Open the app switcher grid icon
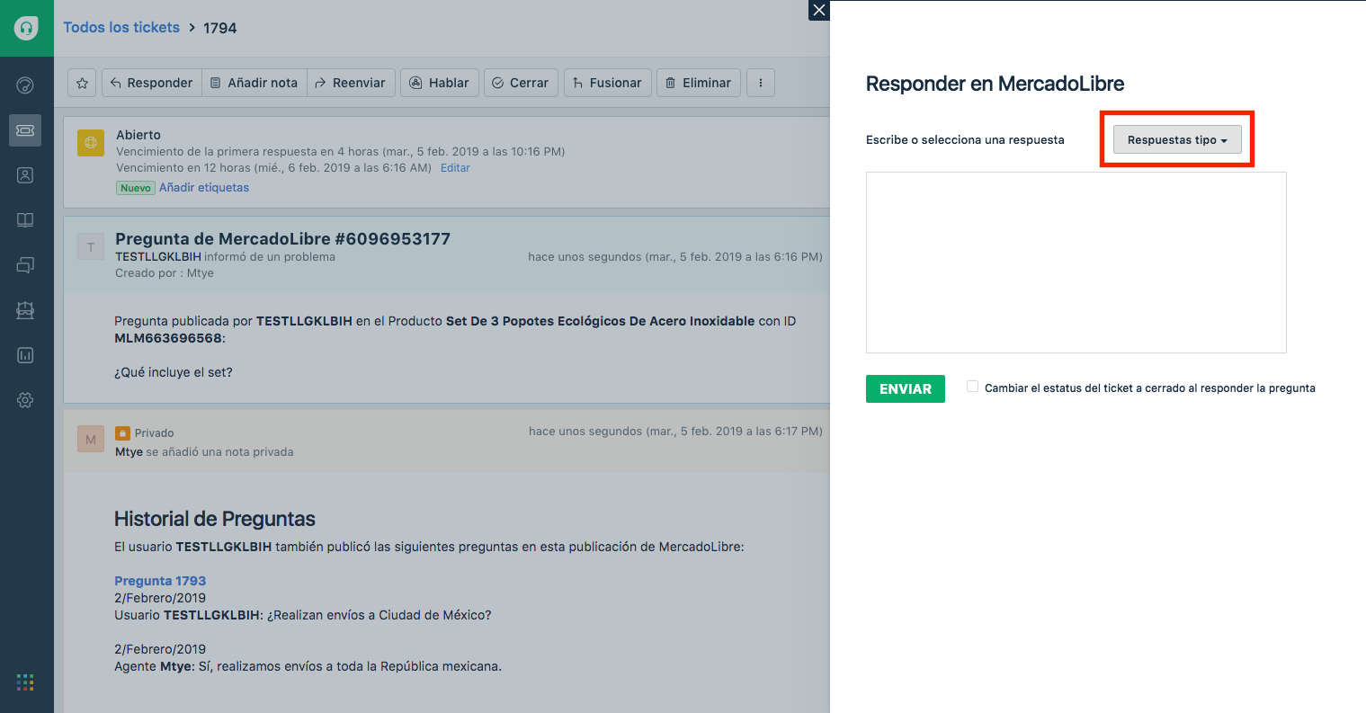Viewport: 1366px width, 713px height. coord(25,682)
